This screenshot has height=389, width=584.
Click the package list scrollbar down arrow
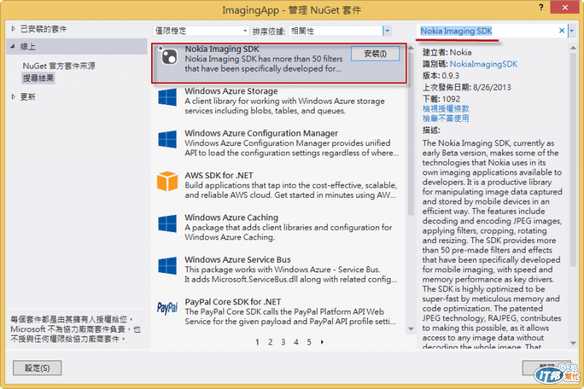point(411,328)
